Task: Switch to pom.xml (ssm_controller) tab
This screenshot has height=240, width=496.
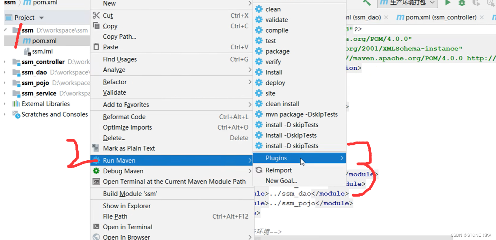Action: click(x=437, y=17)
